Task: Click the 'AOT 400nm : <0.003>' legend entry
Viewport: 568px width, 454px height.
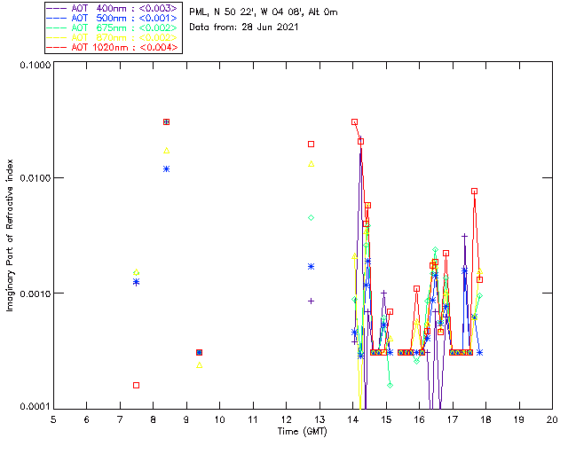Action: (x=113, y=8)
